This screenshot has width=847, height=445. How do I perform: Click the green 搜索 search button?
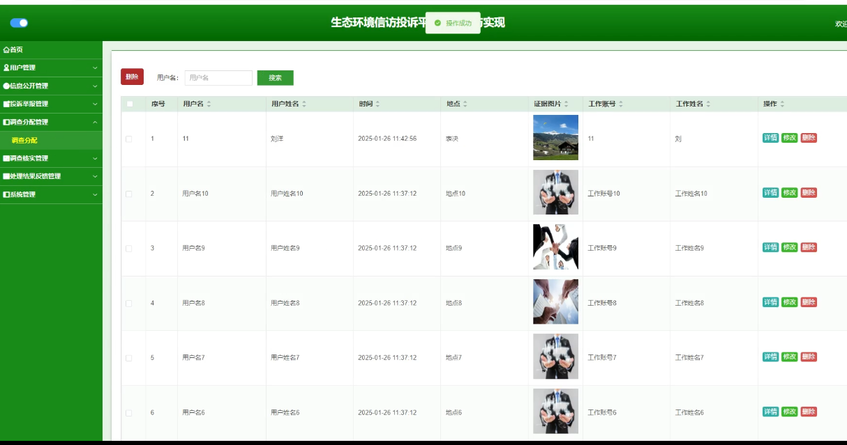coord(275,78)
